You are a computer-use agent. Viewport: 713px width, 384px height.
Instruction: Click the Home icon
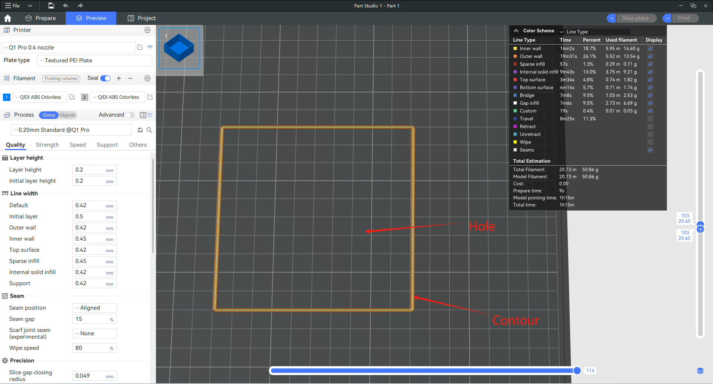click(8, 18)
